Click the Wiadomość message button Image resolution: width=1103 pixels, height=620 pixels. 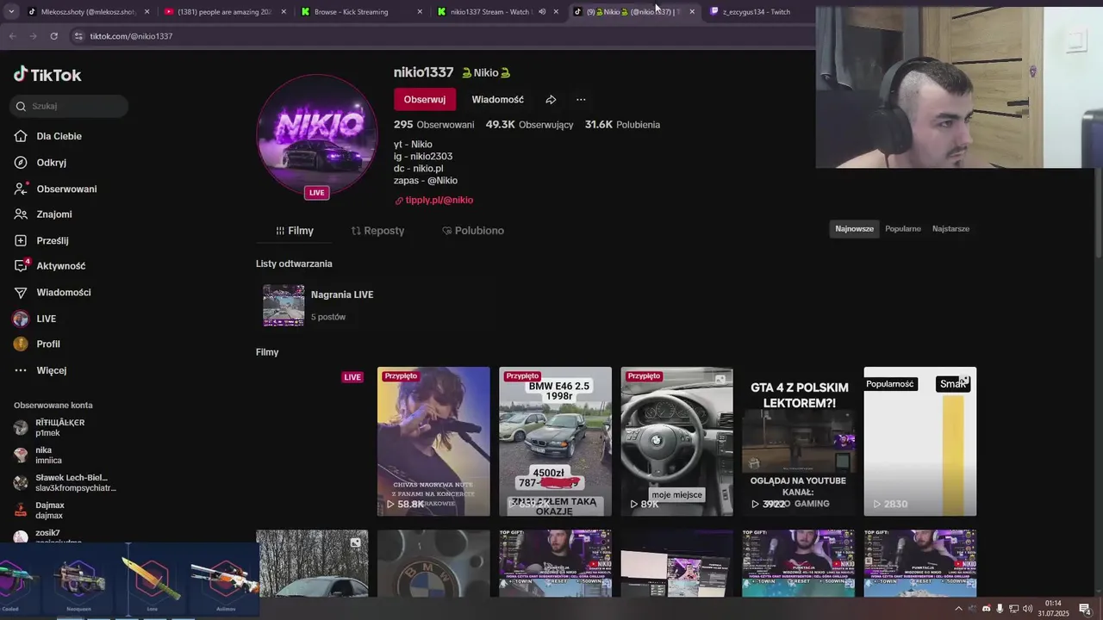[497, 99]
